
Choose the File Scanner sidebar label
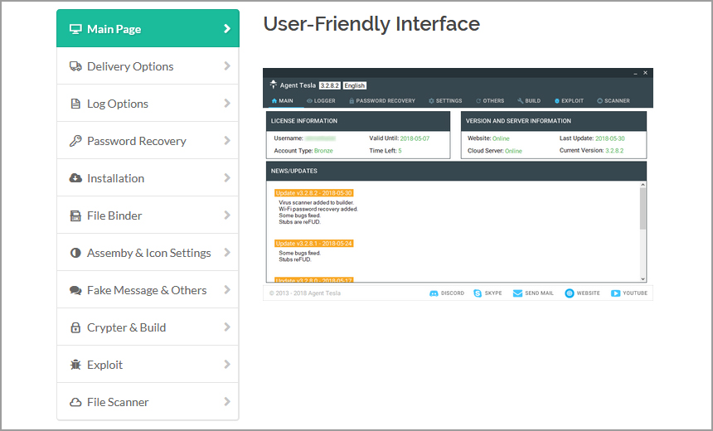point(118,402)
